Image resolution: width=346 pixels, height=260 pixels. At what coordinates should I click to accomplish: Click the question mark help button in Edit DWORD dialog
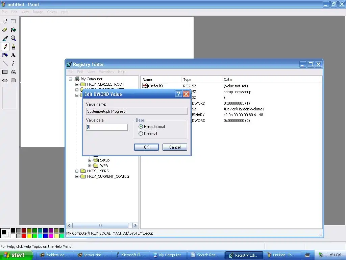tap(178, 94)
